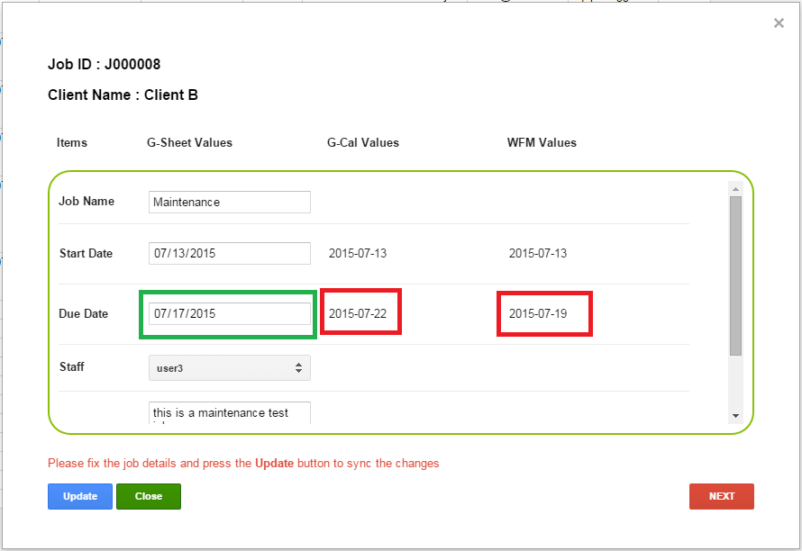802x551 pixels.
Task: Click the scrollbar up arrow
Action: pos(735,189)
